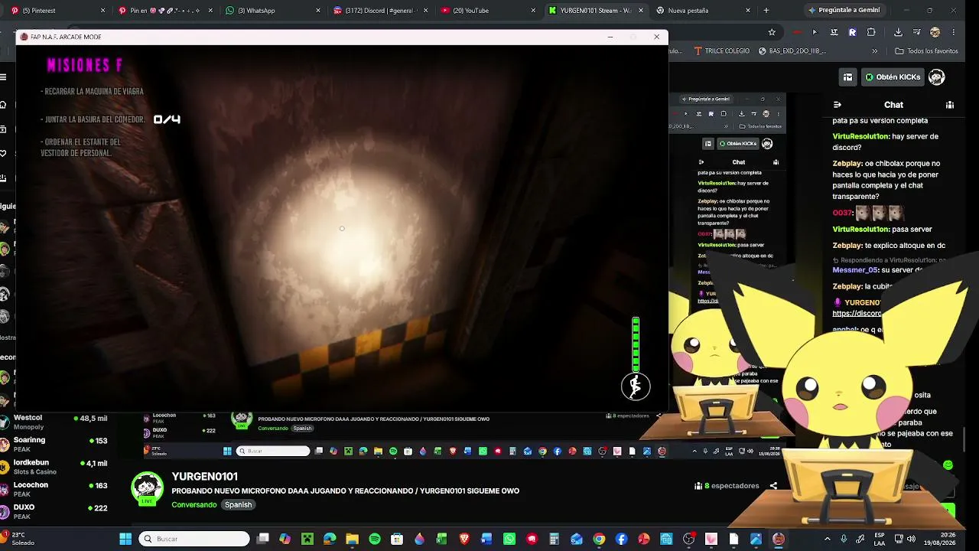Show the chat users list icon
Screen dimensions: 979x551
950,105
